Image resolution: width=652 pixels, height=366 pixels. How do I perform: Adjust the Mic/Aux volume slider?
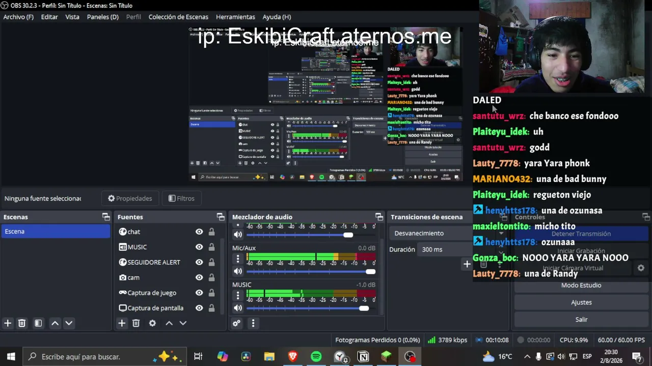pyautogui.click(x=311, y=271)
